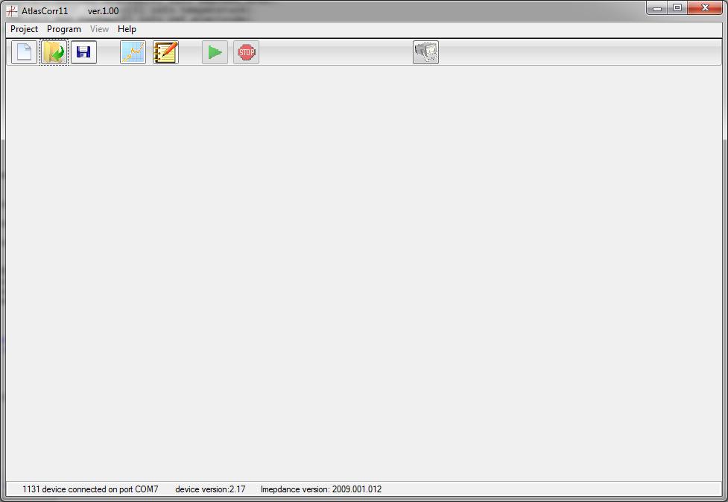
Task: Open the Project menu
Action: coord(24,29)
